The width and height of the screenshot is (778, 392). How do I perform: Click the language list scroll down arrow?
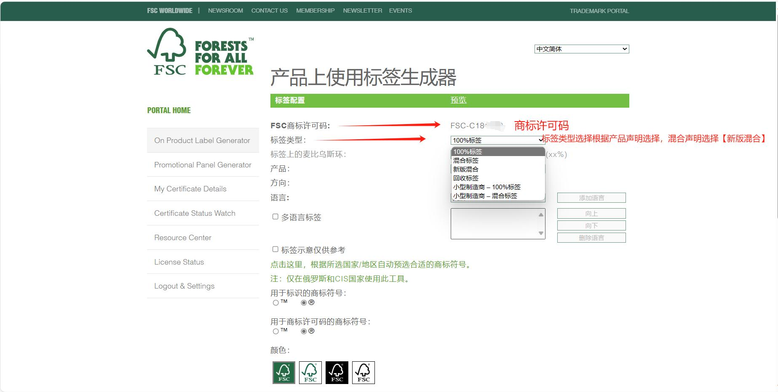click(541, 233)
